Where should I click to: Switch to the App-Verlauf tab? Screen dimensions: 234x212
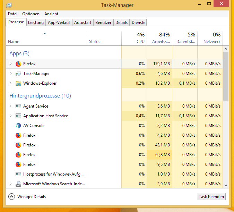[59, 23]
